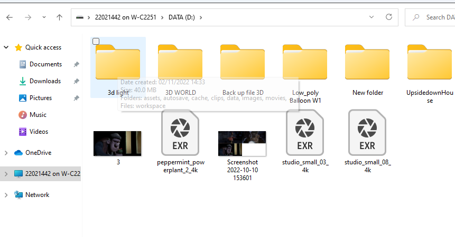Open Music in Quick access

point(38,115)
